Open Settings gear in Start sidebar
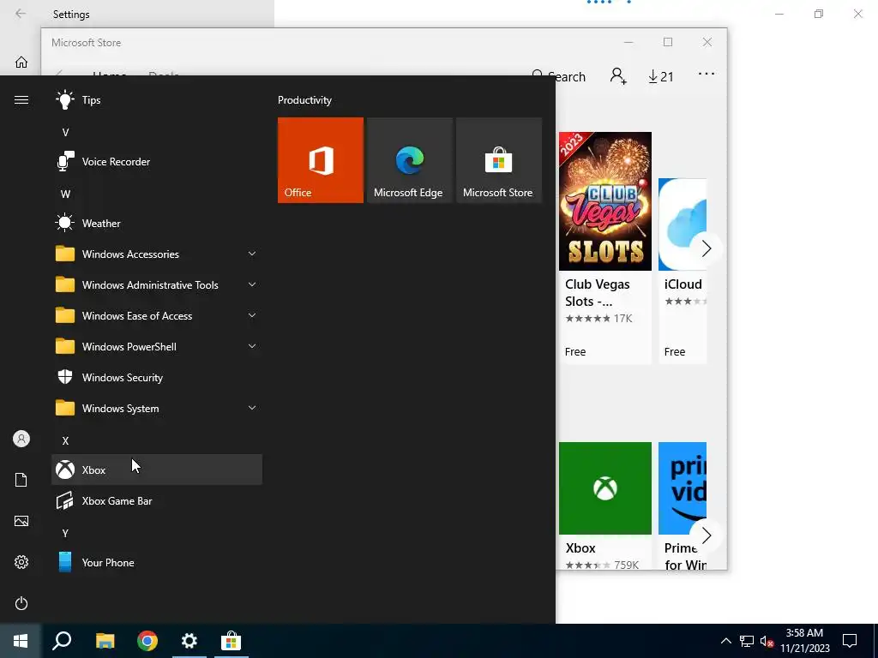 [x=21, y=562]
